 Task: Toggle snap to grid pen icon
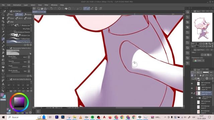point(92,9)
